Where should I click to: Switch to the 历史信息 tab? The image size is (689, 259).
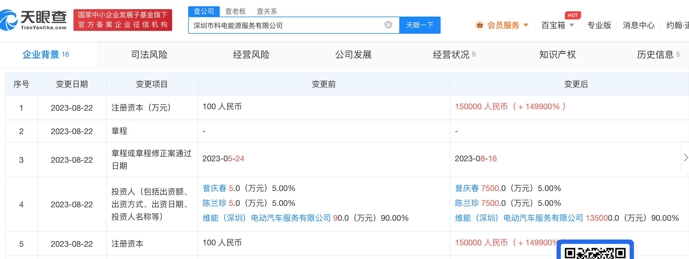[658, 55]
